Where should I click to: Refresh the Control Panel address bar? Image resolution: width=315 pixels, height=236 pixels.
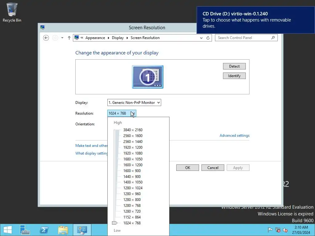point(208,38)
